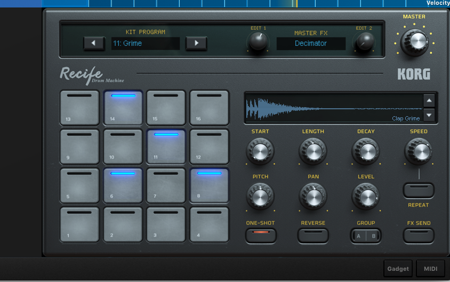450x282 pixels.
Task: Tap lit drum pad 11
Action: point(166,147)
